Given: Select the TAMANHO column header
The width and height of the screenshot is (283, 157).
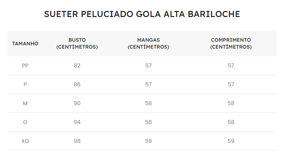Looking at the screenshot, I should pos(25,44).
